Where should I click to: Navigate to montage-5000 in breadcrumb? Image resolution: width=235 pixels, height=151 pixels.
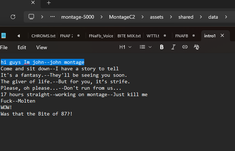point(78,17)
